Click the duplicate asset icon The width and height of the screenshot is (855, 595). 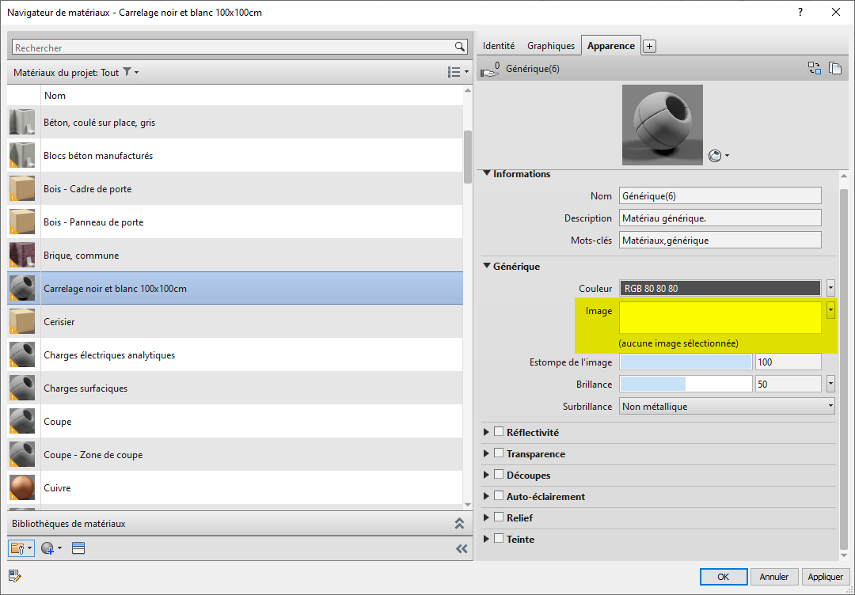click(x=835, y=69)
